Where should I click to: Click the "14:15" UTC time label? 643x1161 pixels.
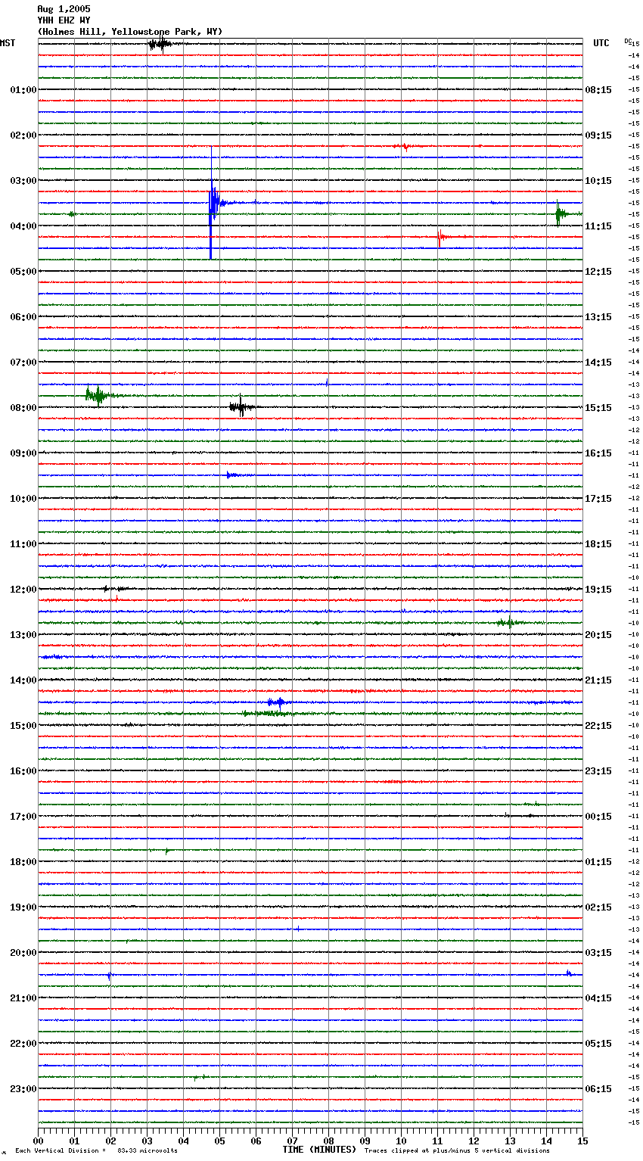[598, 363]
